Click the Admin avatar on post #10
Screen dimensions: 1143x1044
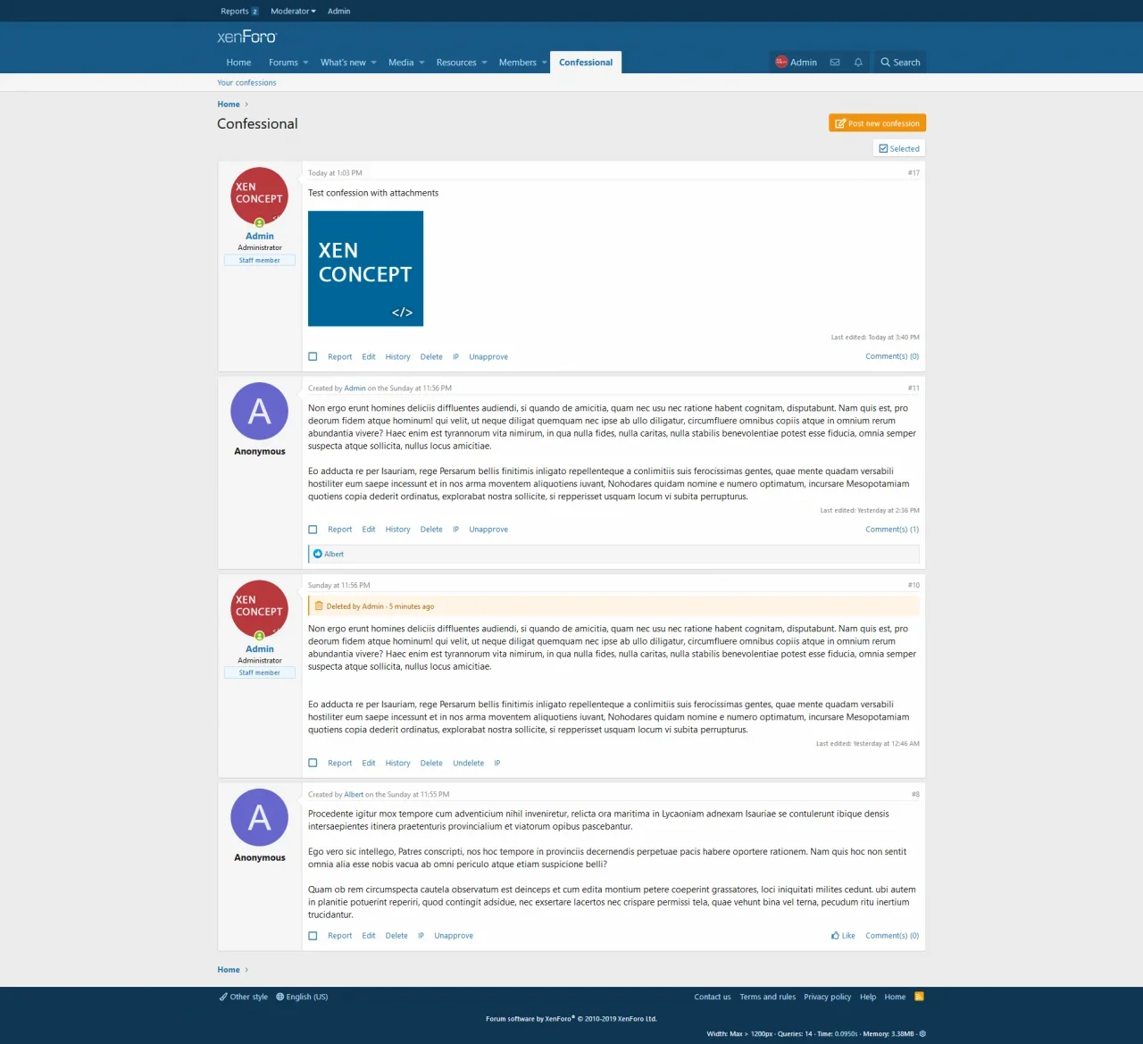(260, 609)
